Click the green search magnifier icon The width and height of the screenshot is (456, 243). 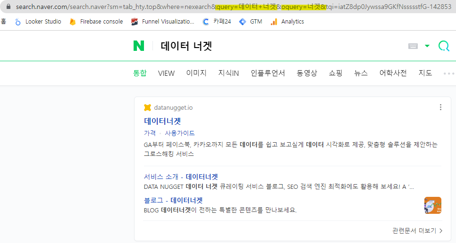tap(444, 46)
